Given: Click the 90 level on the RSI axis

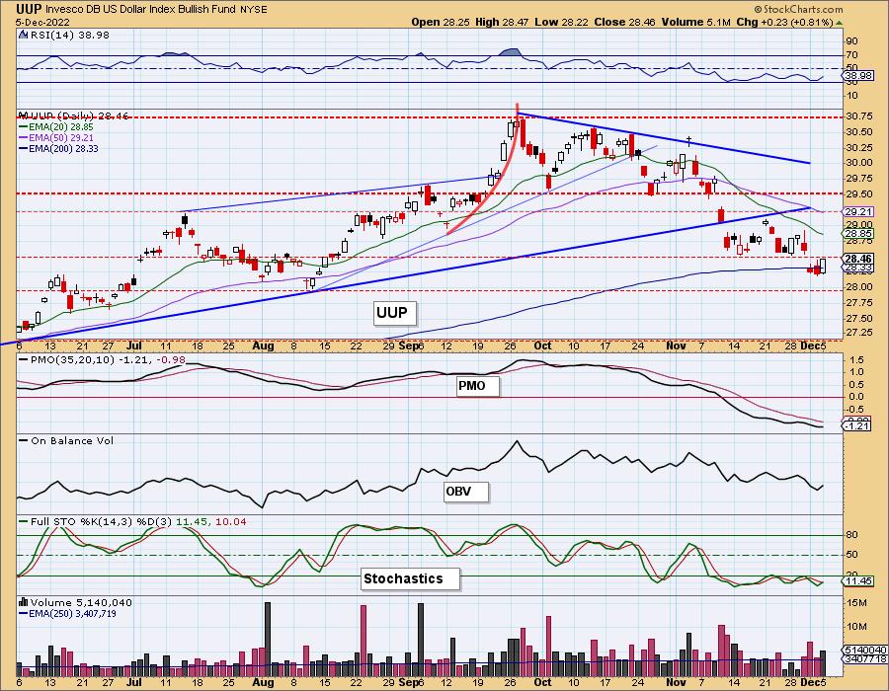Looking at the screenshot, I should pos(851,40).
